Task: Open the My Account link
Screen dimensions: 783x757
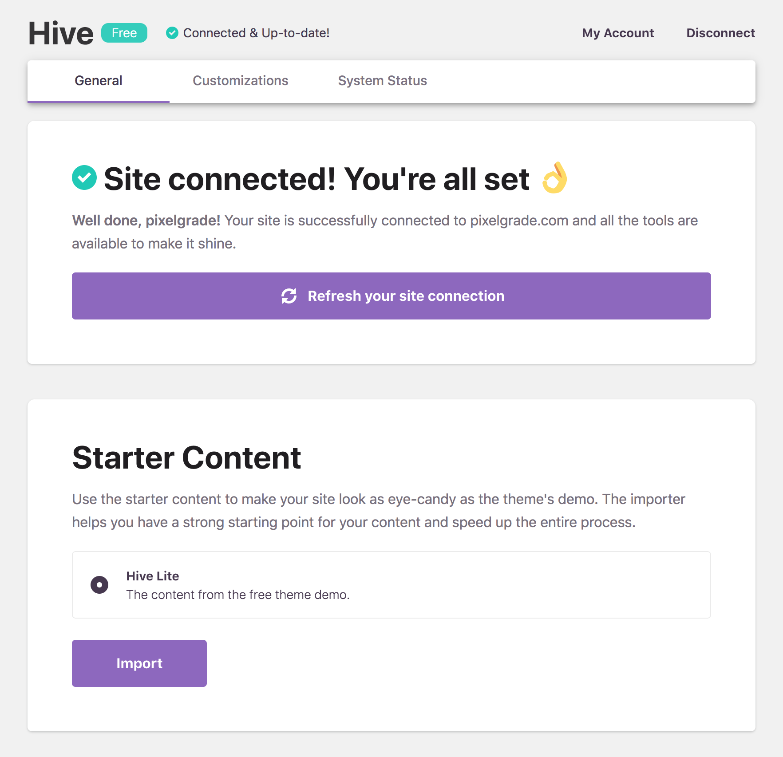Action: click(x=618, y=33)
